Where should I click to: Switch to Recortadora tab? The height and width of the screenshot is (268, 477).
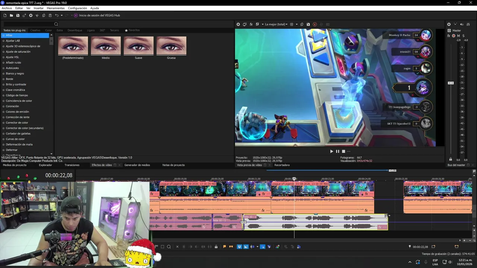click(x=282, y=165)
